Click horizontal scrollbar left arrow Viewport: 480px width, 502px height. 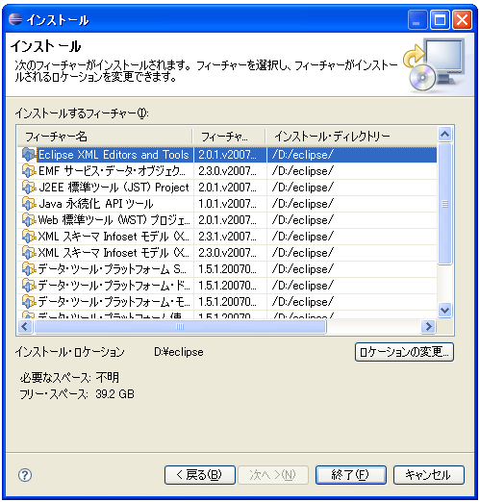pyautogui.click(x=25, y=327)
